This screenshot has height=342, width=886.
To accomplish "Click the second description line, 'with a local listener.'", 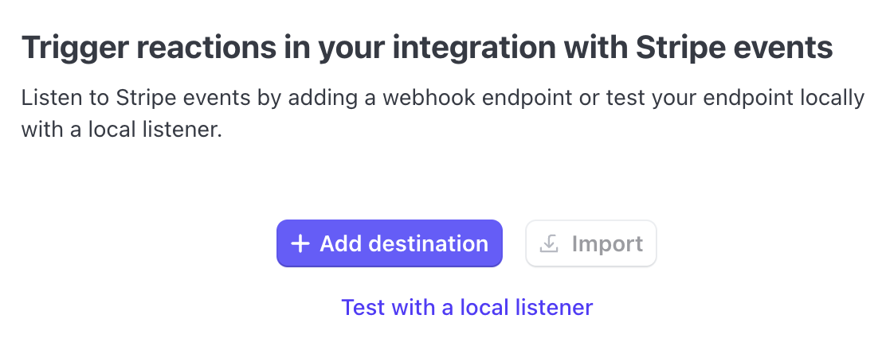I will pos(122,130).
